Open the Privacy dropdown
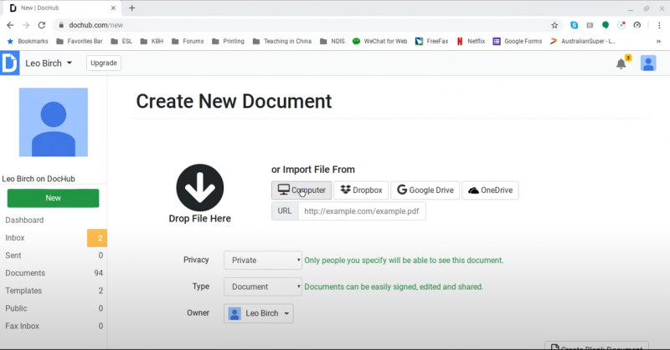This screenshot has height=350, width=670. pos(262,260)
